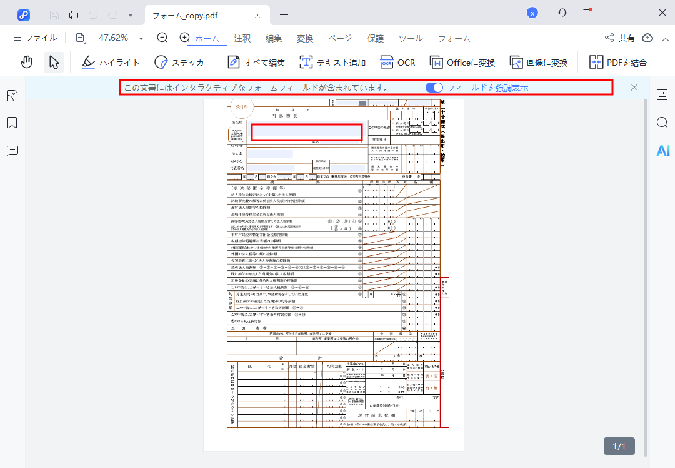Click the print icon in title bar
675x468 pixels.
[74, 14]
